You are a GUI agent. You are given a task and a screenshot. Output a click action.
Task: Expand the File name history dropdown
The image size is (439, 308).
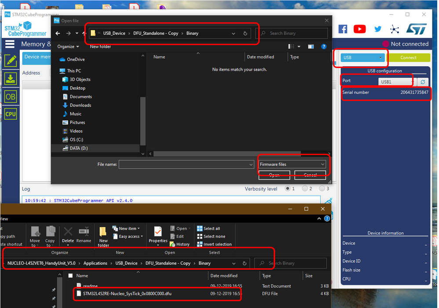[x=251, y=165]
